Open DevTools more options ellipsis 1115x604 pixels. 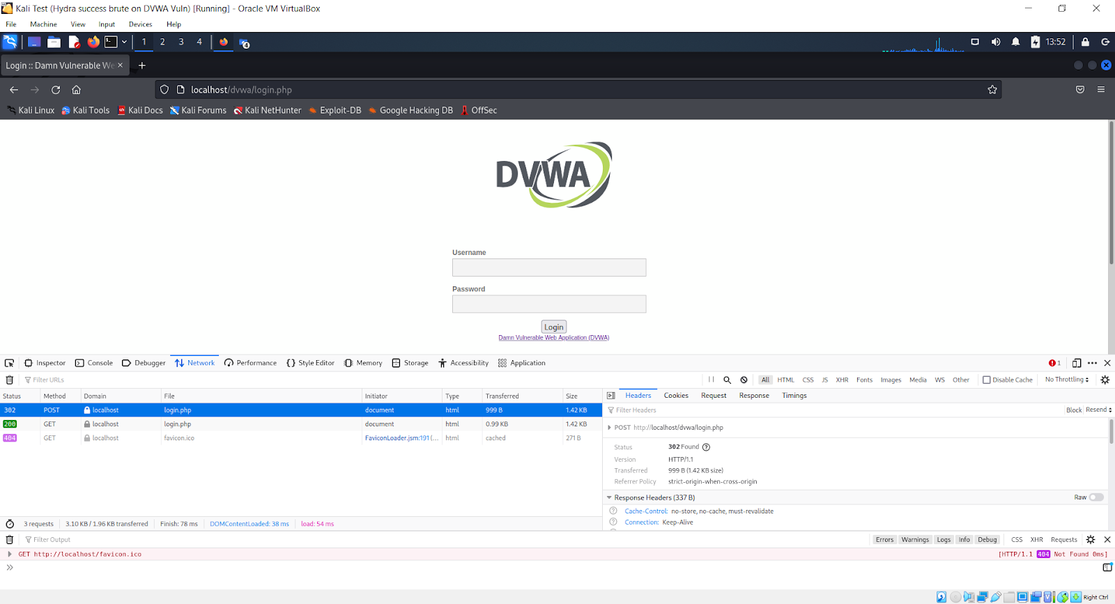point(1092,363)
